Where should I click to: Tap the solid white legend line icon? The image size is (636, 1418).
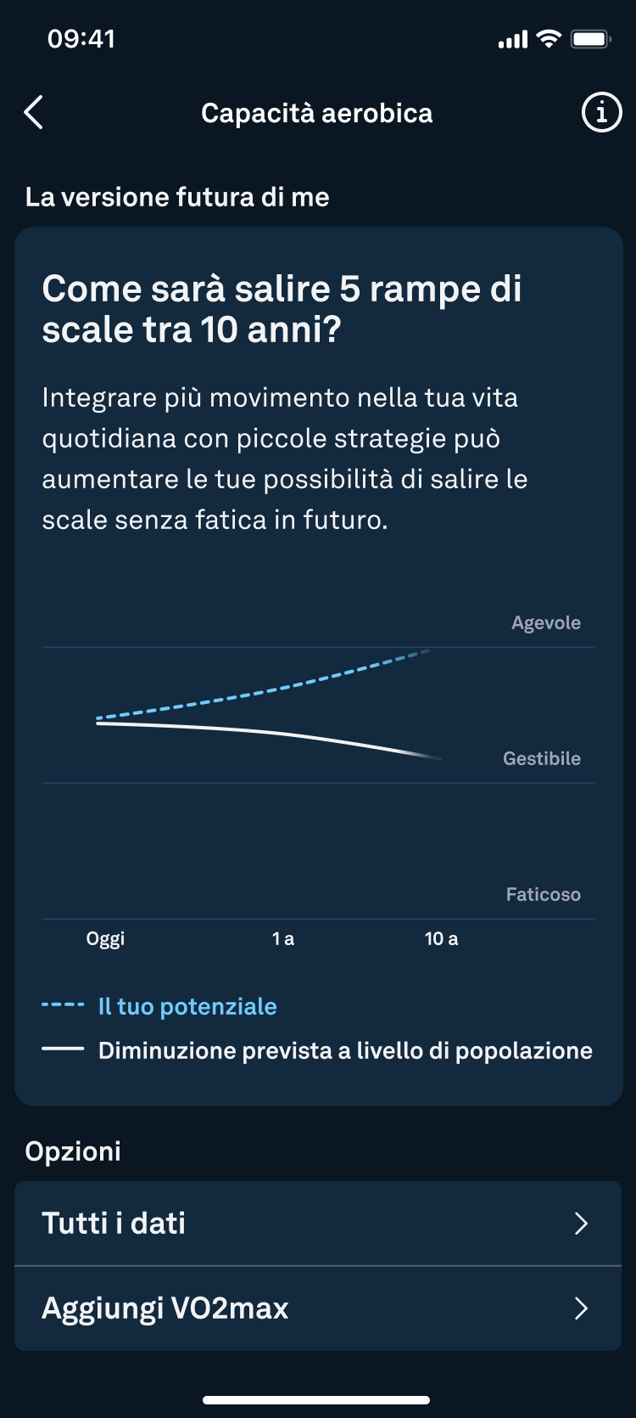click(63, 1049)
